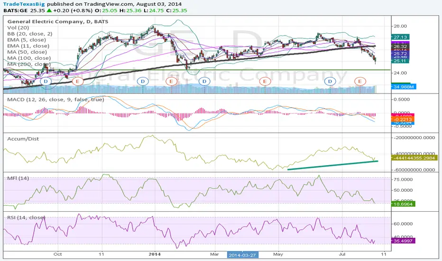Select the MA (50, close) indicator label
This screenshot has width=442, height=261.
(27, 52)
